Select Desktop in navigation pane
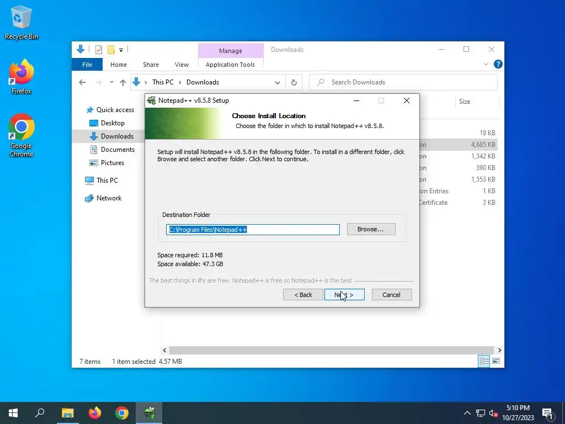The height and width of the screenshot is (424, 565). [x=107, y=123]
